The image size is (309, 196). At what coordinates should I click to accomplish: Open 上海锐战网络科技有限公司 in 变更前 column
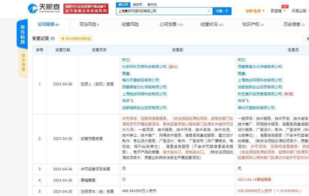pyautogui.click(x=144, y=94)
